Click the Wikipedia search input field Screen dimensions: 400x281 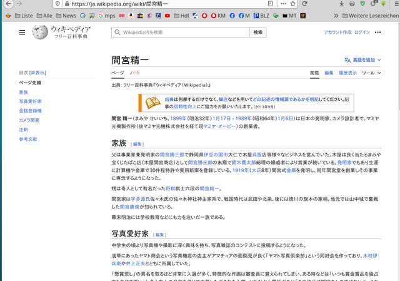coord(181,32)
